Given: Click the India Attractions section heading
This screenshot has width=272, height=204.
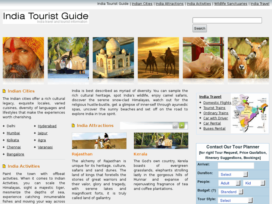Looking at the screenshot, I should coord(95,125).
